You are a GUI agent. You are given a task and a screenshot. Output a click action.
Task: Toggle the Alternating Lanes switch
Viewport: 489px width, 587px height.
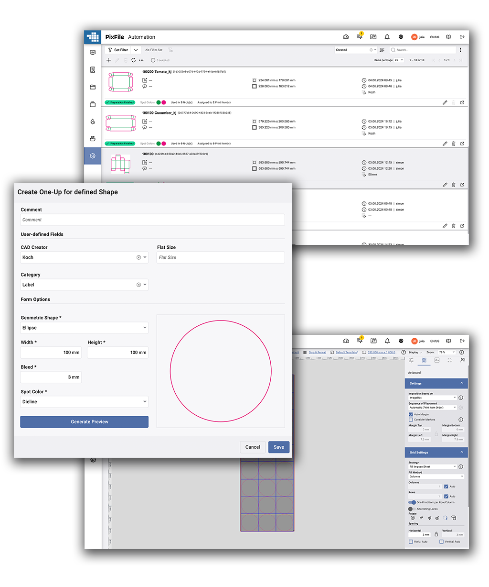point(411,509)
